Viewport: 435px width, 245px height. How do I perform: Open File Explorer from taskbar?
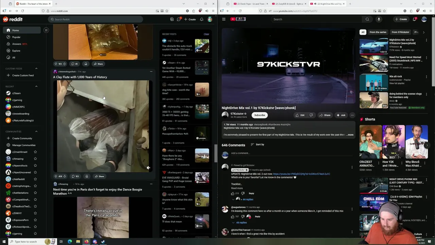coord(78,242)
